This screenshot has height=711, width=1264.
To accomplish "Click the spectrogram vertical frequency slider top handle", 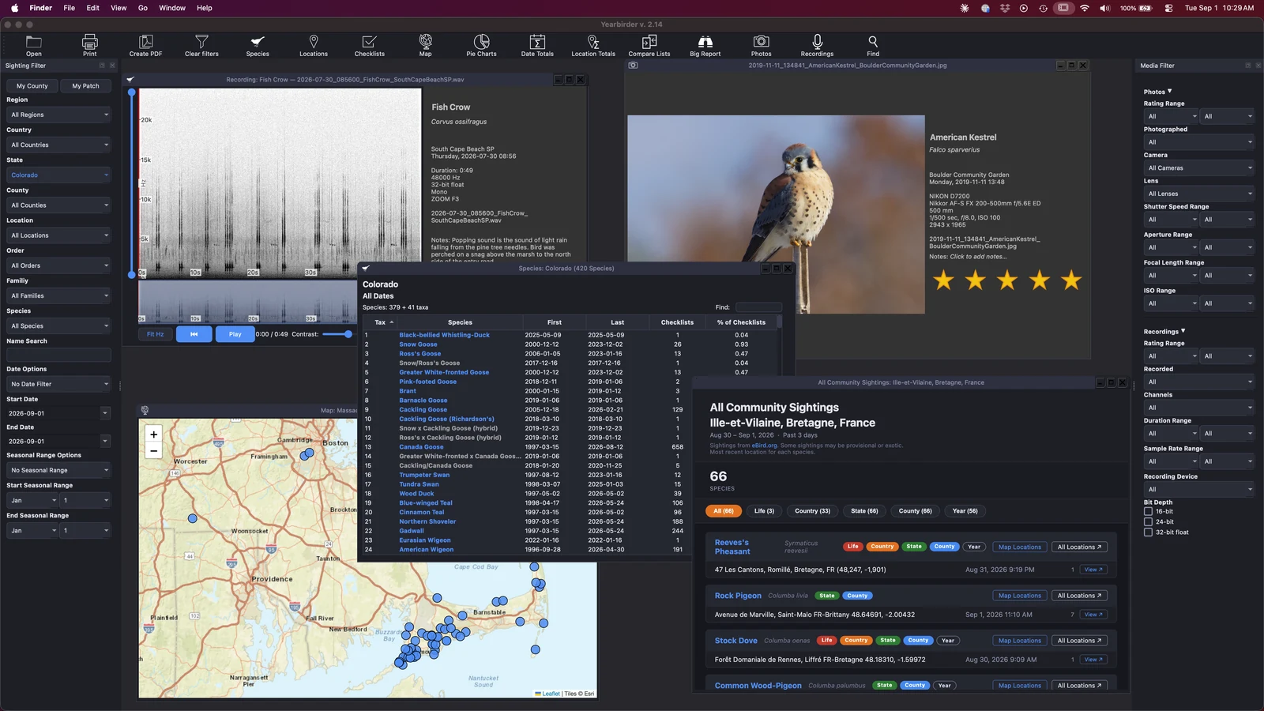I will coord(132,92).
